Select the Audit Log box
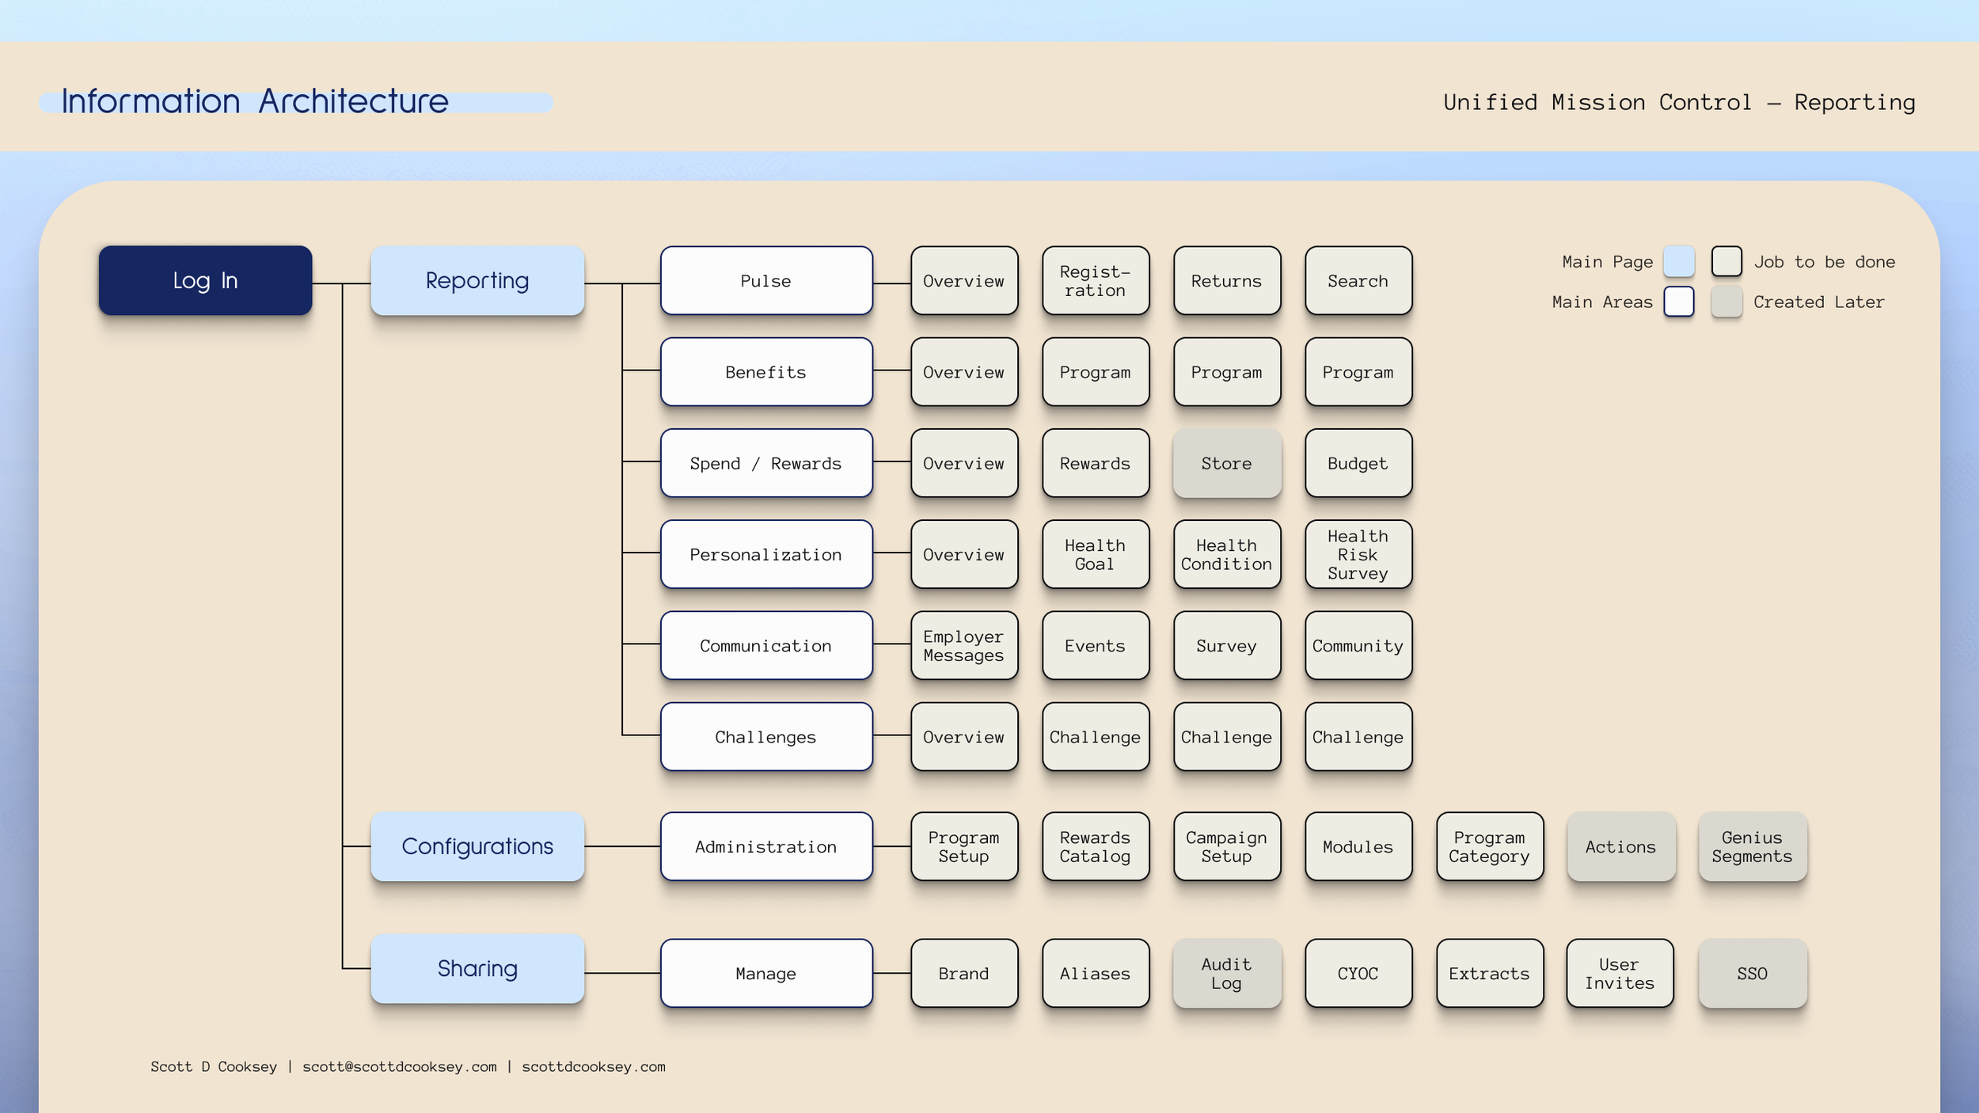 click(x=1226, y=973)
